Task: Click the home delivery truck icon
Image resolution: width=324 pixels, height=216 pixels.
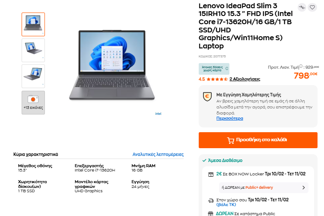Action: point(210,200)
